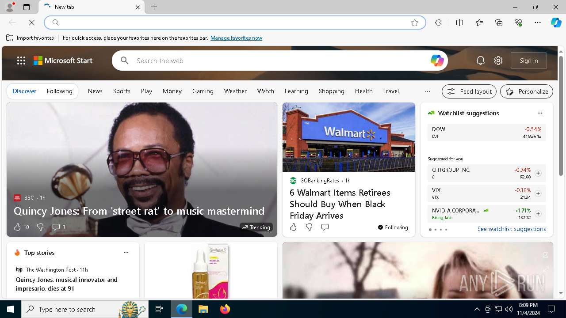Show hidden system tray icons

pos(477,309)
